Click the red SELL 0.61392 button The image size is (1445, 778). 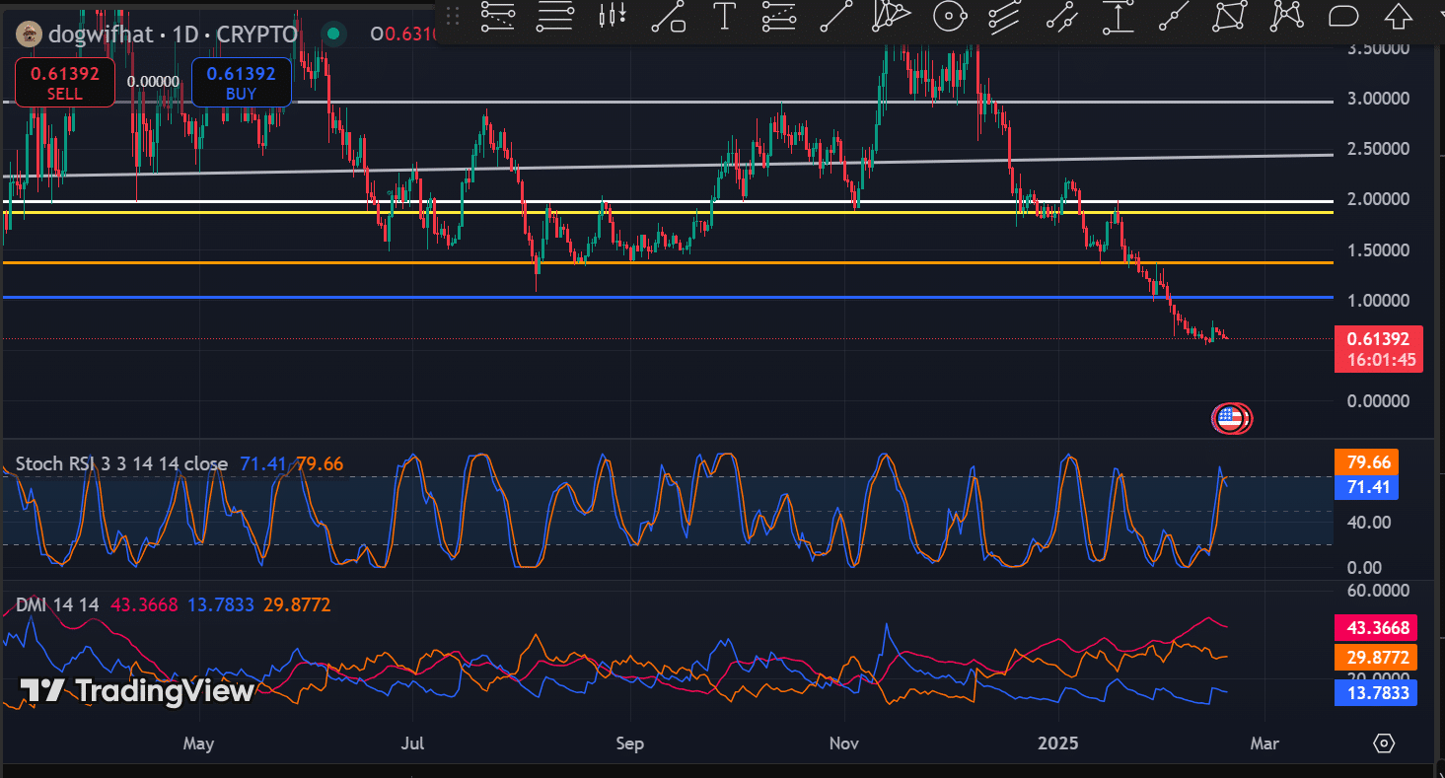[x=64, y=83]
